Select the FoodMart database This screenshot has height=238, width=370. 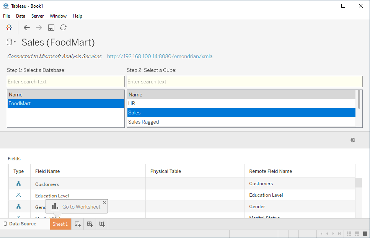click(66, 104)
